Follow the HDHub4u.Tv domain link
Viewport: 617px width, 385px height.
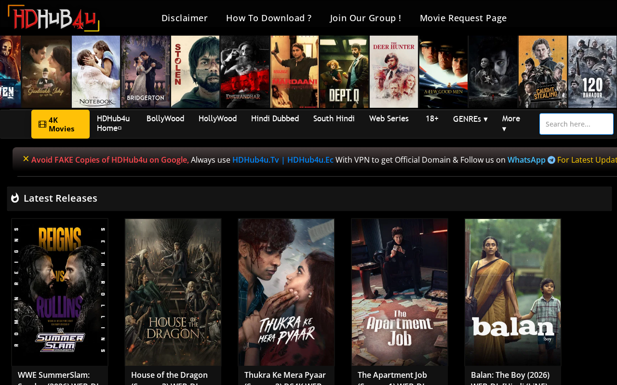coord(255,160)
